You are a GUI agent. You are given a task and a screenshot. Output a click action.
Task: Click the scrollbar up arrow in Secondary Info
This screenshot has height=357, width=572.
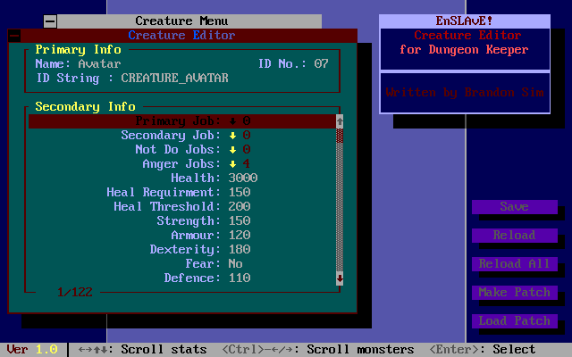(340, 121)
